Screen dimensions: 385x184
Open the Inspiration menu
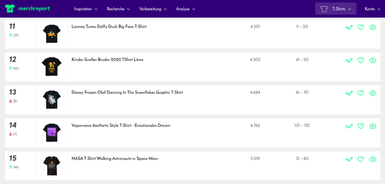coord(86,9)
